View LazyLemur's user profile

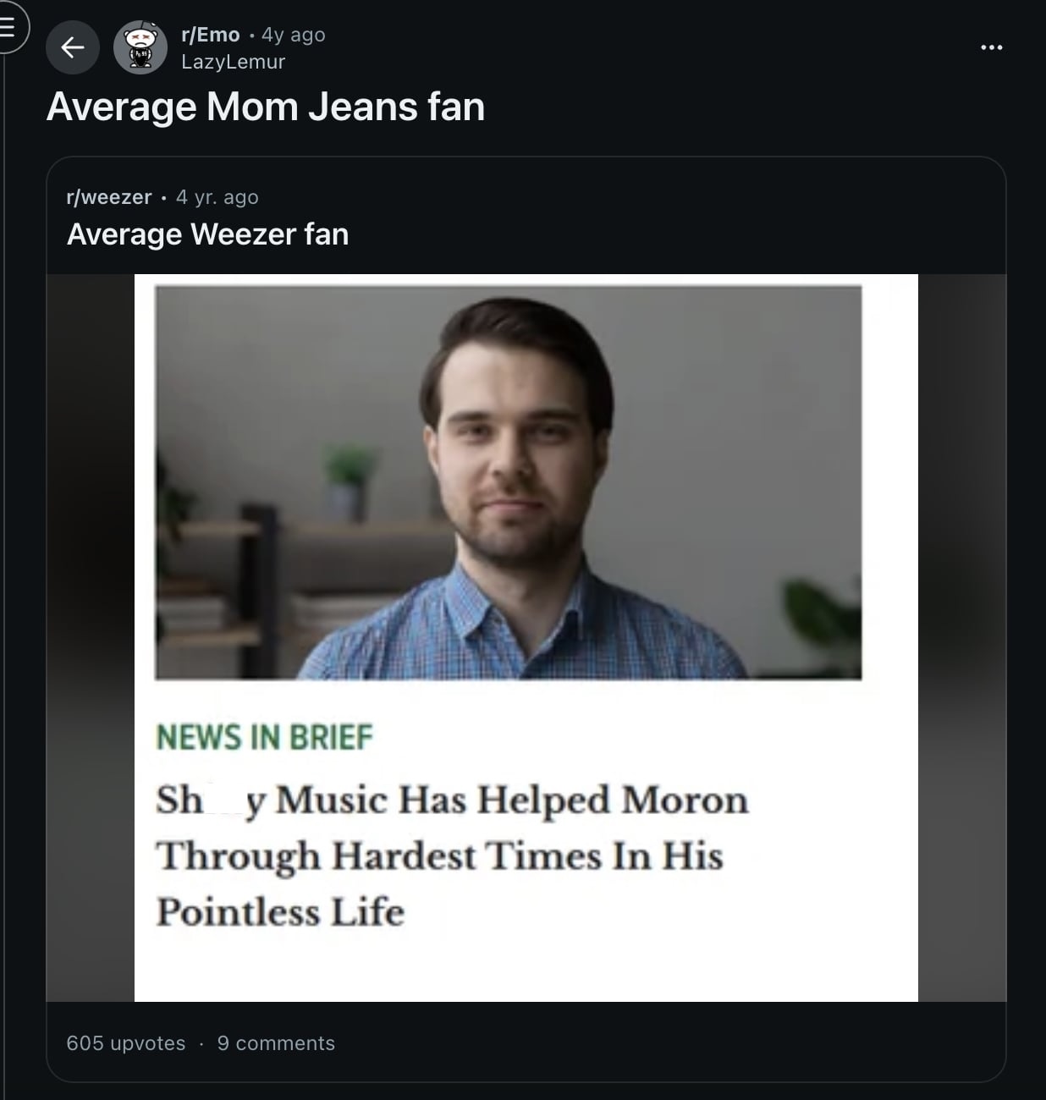tap(232, 62)
